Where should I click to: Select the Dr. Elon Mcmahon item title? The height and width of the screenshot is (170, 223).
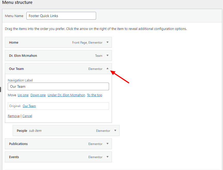click(x=23, y=56)
